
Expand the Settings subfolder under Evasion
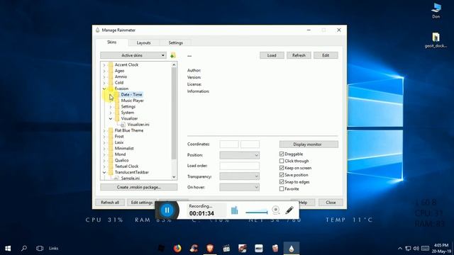pos(111,107)
